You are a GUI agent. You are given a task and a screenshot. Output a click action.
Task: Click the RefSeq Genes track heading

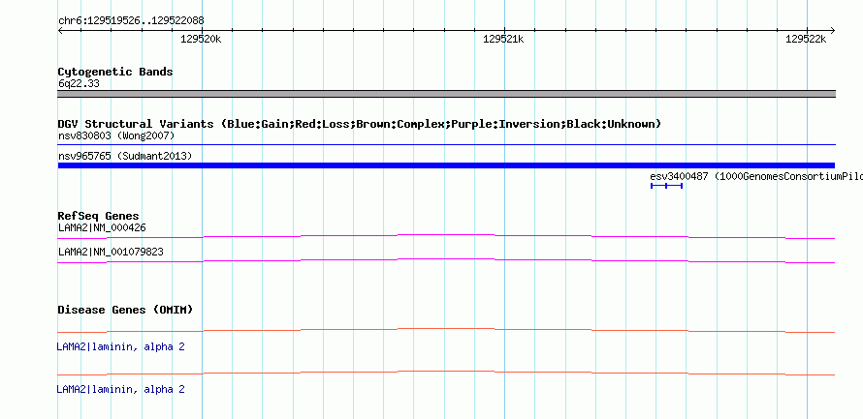tap(99, 216)
